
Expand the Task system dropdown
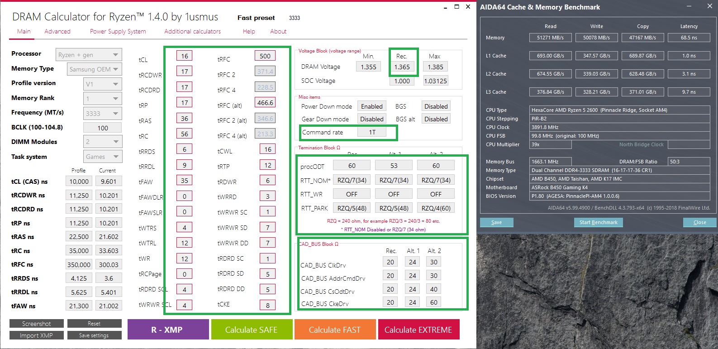[x=103, y=157]
